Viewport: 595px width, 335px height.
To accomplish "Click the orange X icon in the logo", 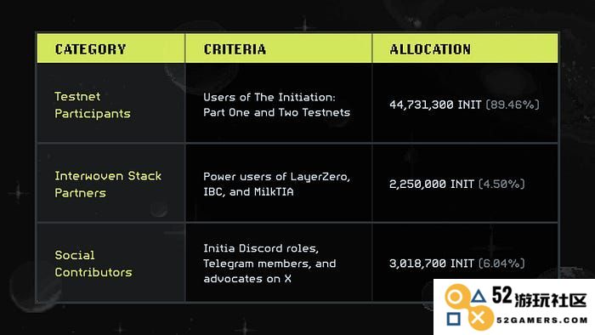I will coord(479,318).
